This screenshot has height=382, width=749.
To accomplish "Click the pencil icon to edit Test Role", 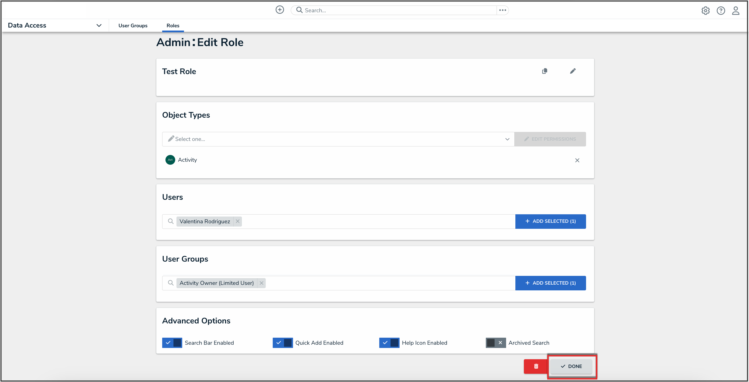I will click(573, 71).
